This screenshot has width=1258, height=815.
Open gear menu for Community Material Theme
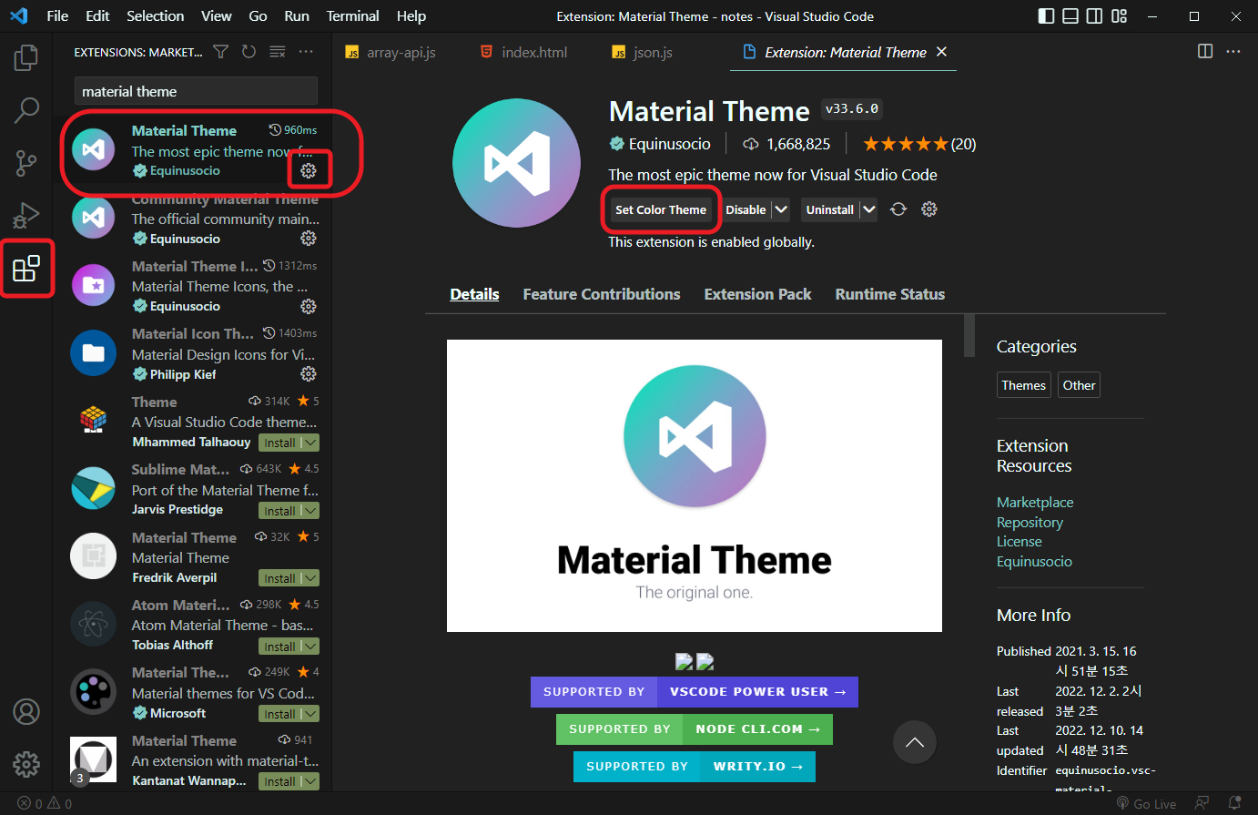309,239
